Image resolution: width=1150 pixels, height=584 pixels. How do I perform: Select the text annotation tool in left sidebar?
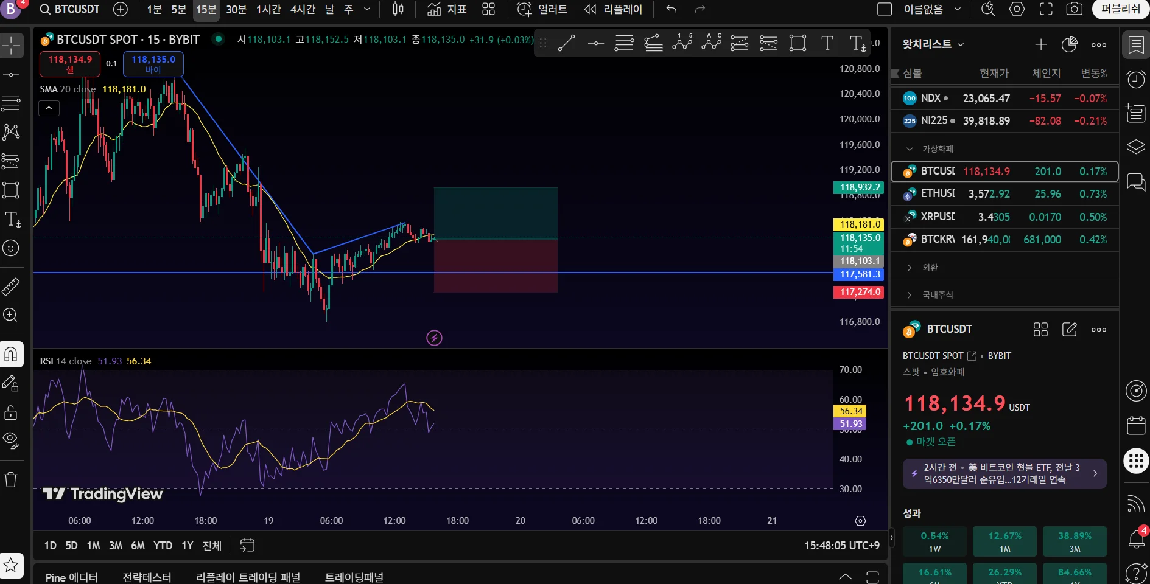point(12,219)
